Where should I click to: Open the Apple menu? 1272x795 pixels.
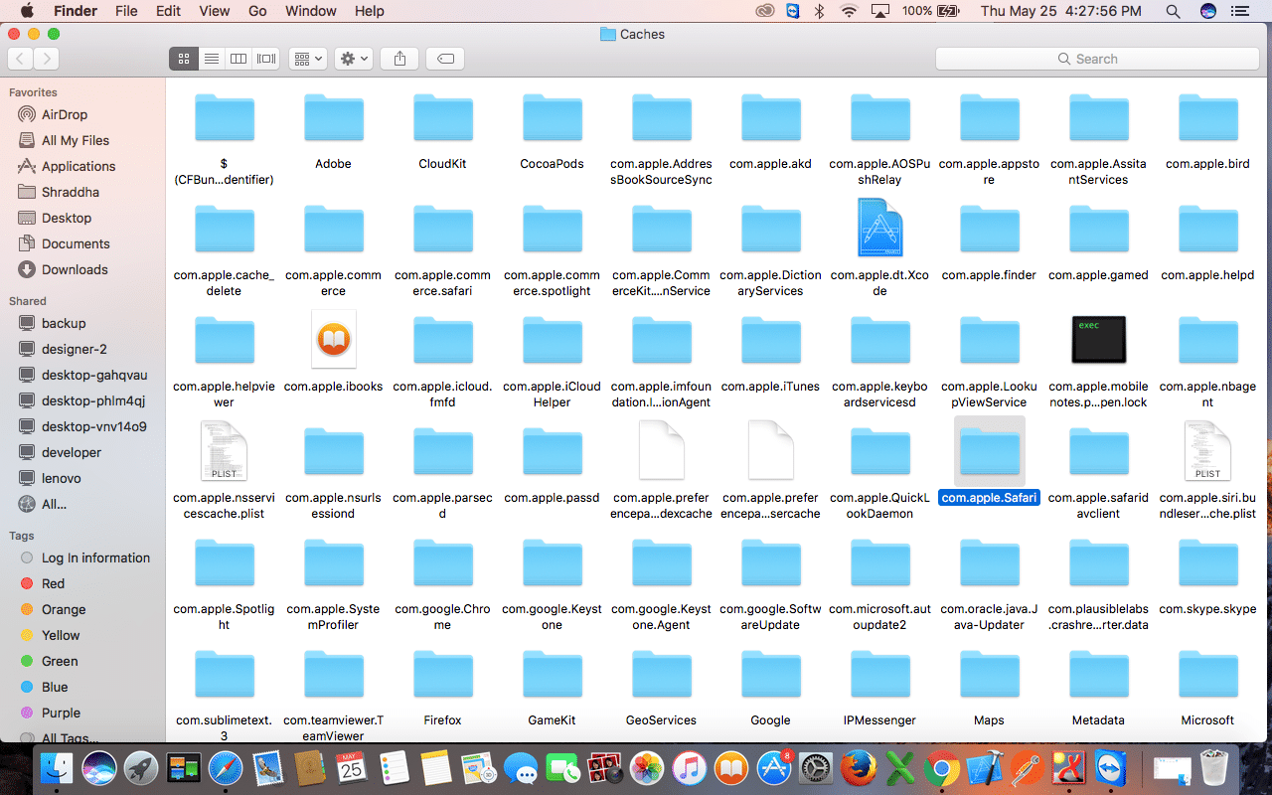[x=27, y=11]
